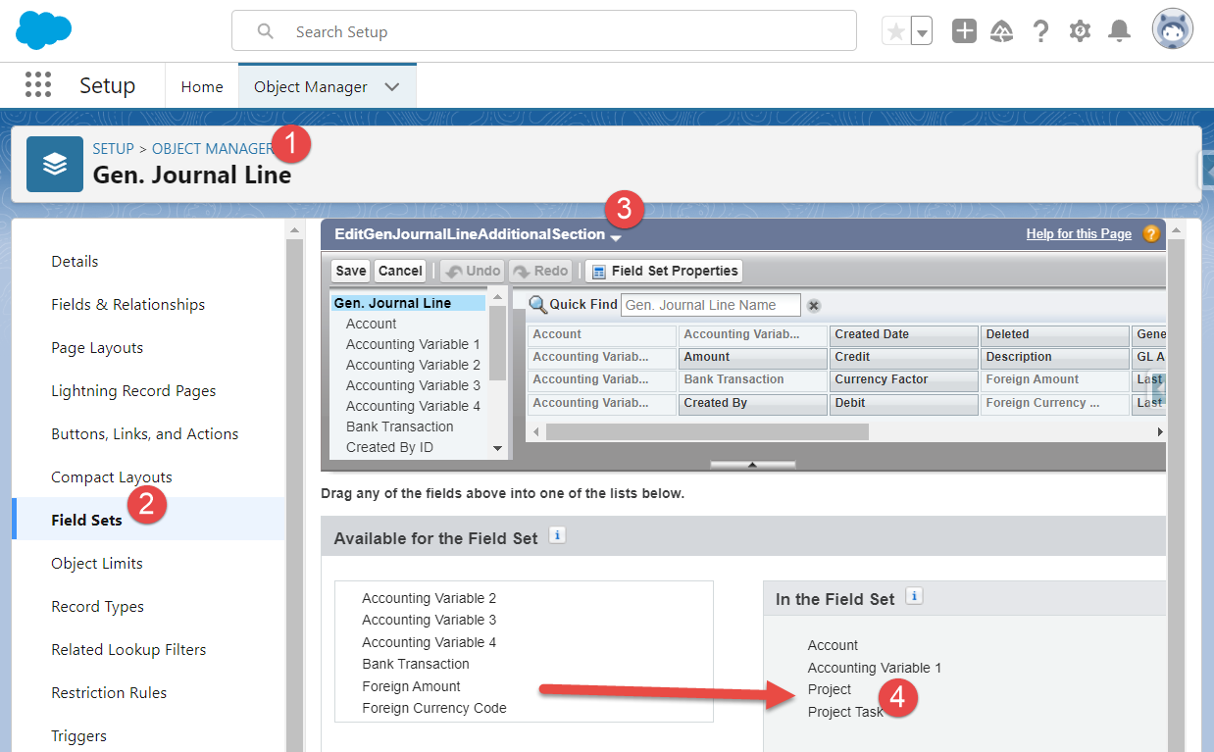
Task: Click the palette scrollbar right arrow
Action: (1160, 431)
